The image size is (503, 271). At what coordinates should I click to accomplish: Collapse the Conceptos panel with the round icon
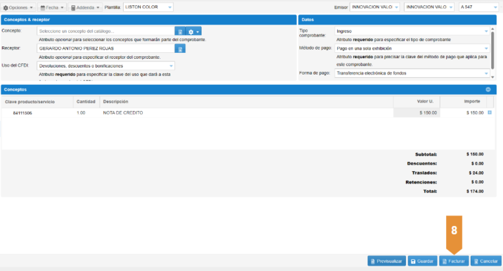pyautogui.click(x=488, y=89)
